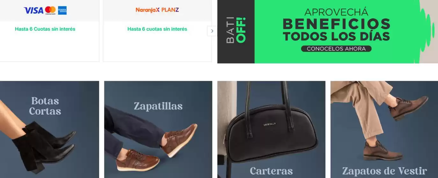Screen dimensions: 438x178
Task: Click the American Express logo
Action: pyautogui.click(x=62, y=10)
